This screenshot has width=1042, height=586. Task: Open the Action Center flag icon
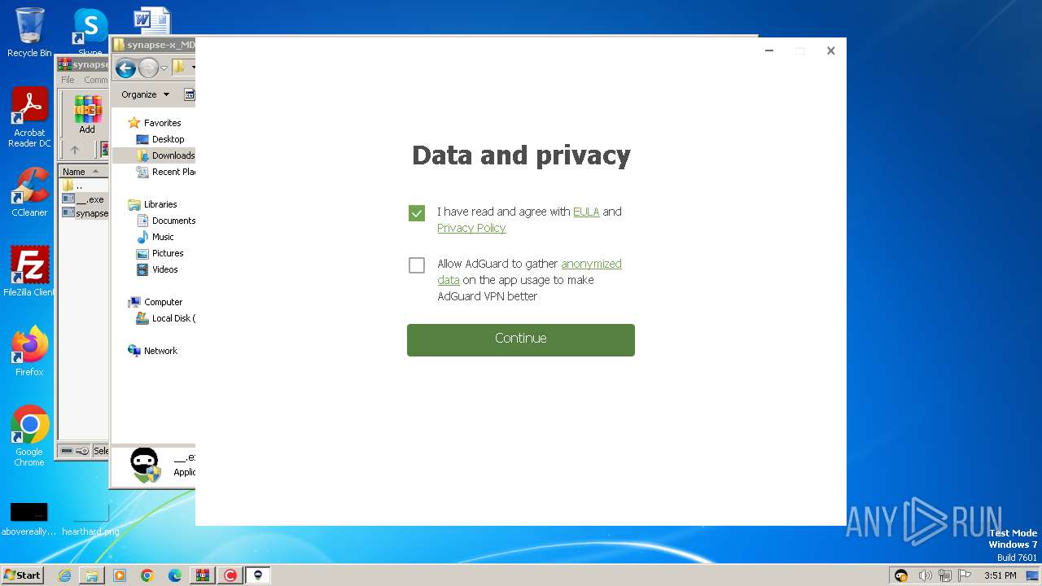tap(964, 575)
